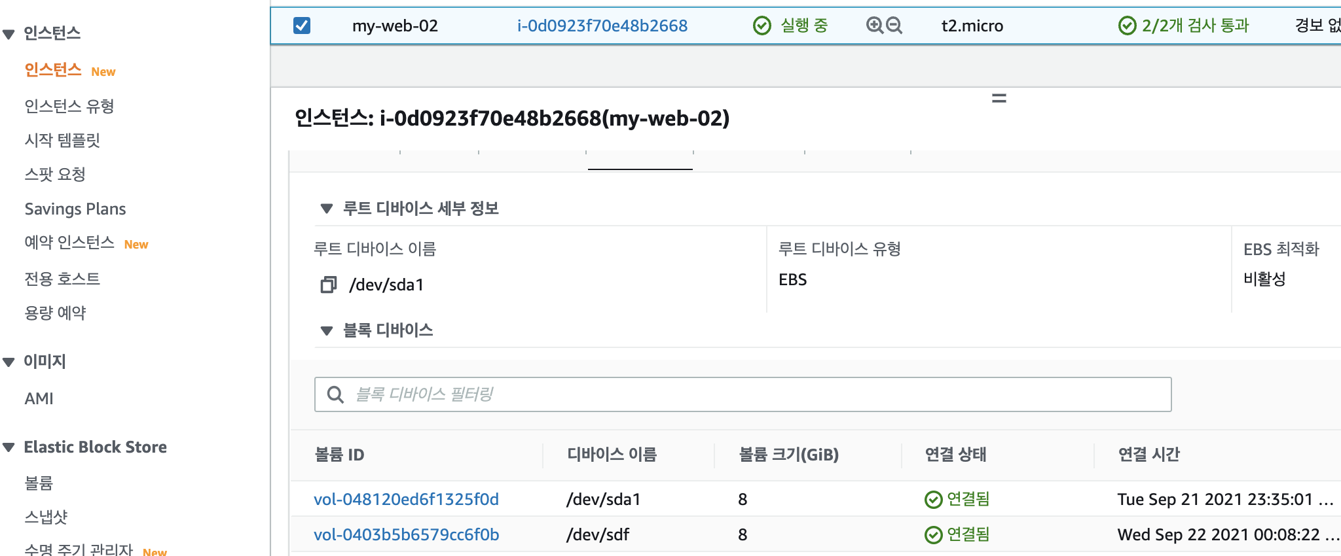Viewport: 1341px width, 556px height.
Task: Click the 실행 중 running status icon
Action: tap(762, 26)
